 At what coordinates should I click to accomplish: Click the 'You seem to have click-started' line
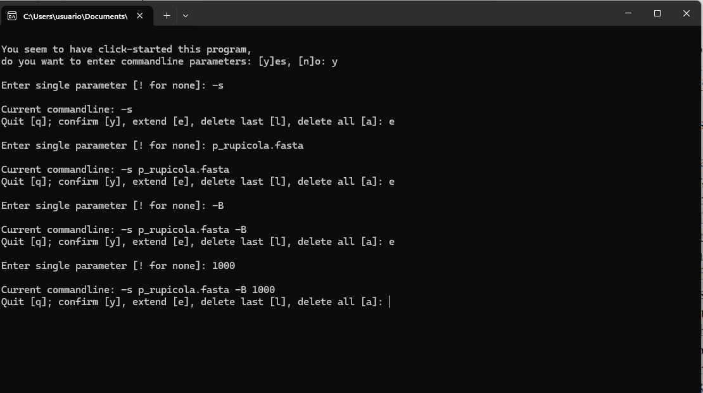point(126,49)
